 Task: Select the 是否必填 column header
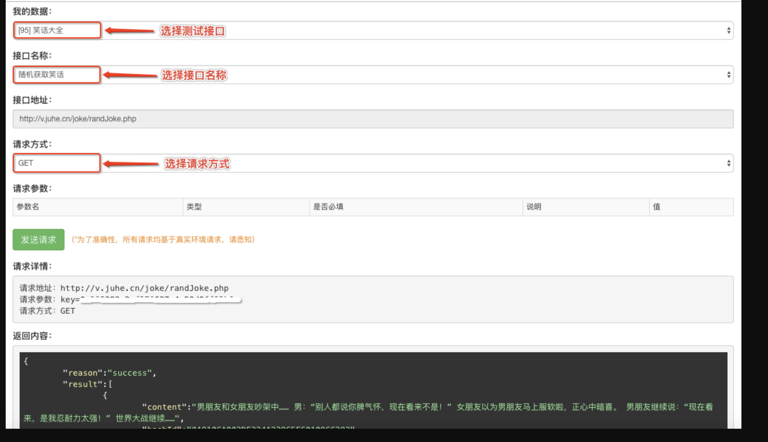coord(328,207)
